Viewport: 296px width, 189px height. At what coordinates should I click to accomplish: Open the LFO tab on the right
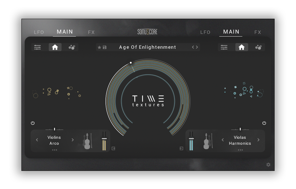[x=205, y=32]
